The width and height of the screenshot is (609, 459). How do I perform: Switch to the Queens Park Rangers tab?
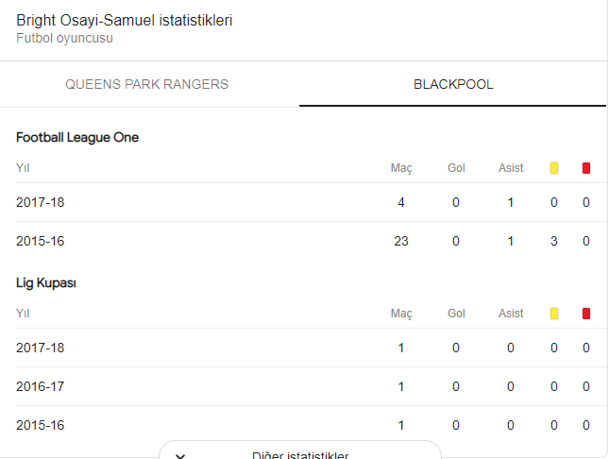(x=146, y=84)
